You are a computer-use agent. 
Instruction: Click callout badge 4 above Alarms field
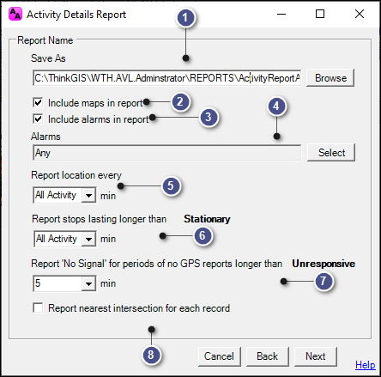click(x=276, y=106)
